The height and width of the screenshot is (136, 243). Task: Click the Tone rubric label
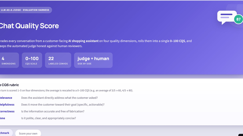(x=3, y=118)
